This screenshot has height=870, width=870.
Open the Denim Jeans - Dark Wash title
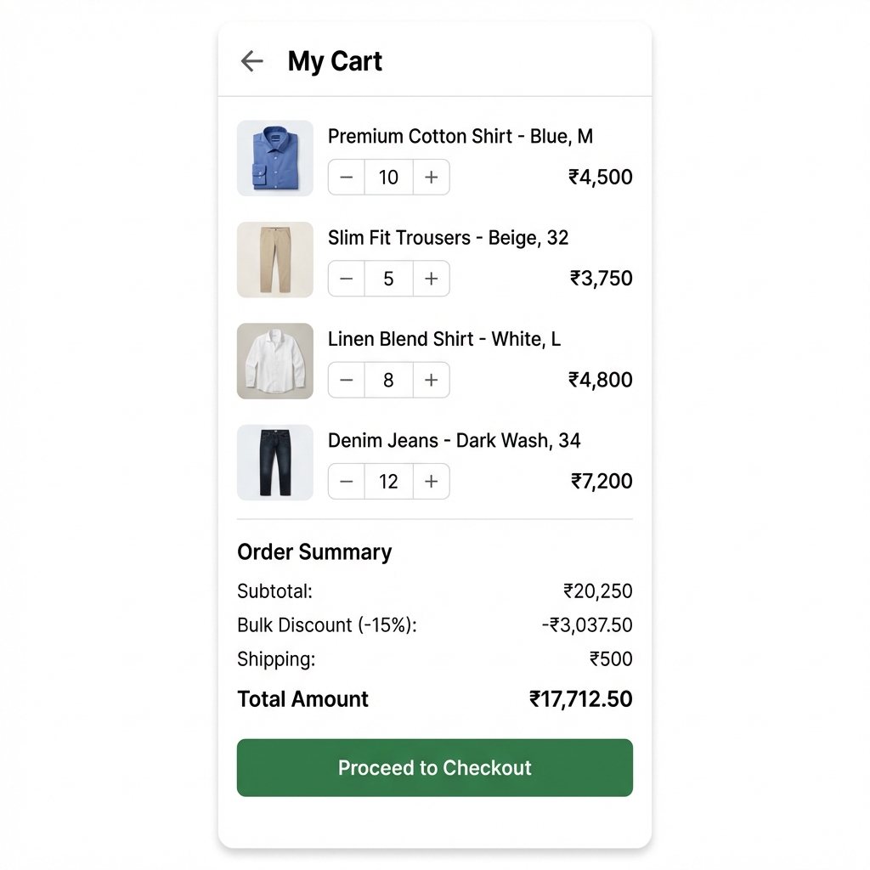point(454,440)
